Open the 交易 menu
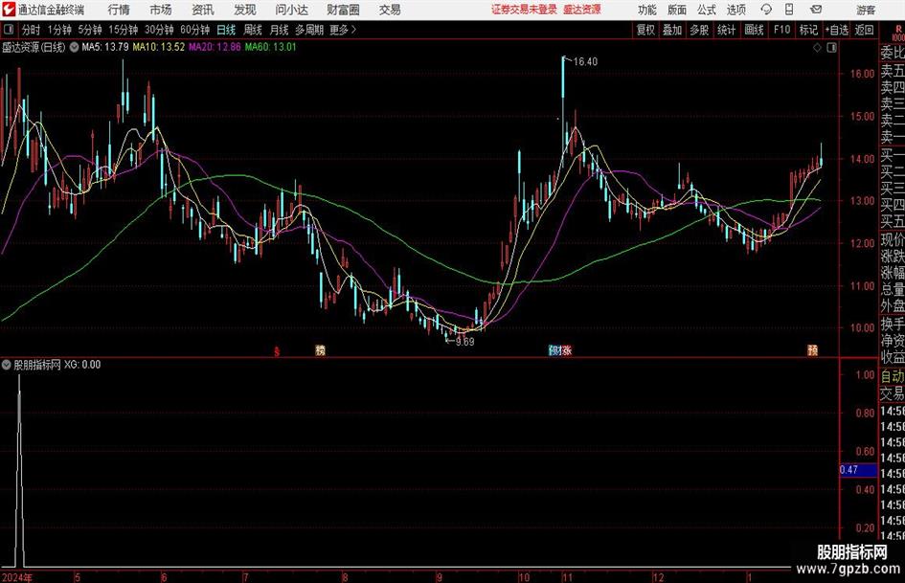Image resolution: width=905 pixels, height=583 pixels. [390, 10]
